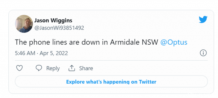Open the @JasonWi93851492 handle link

coord(59,28)
